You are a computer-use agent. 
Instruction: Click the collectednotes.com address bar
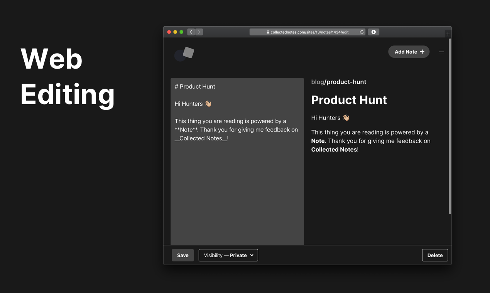[x=308, y=32]
